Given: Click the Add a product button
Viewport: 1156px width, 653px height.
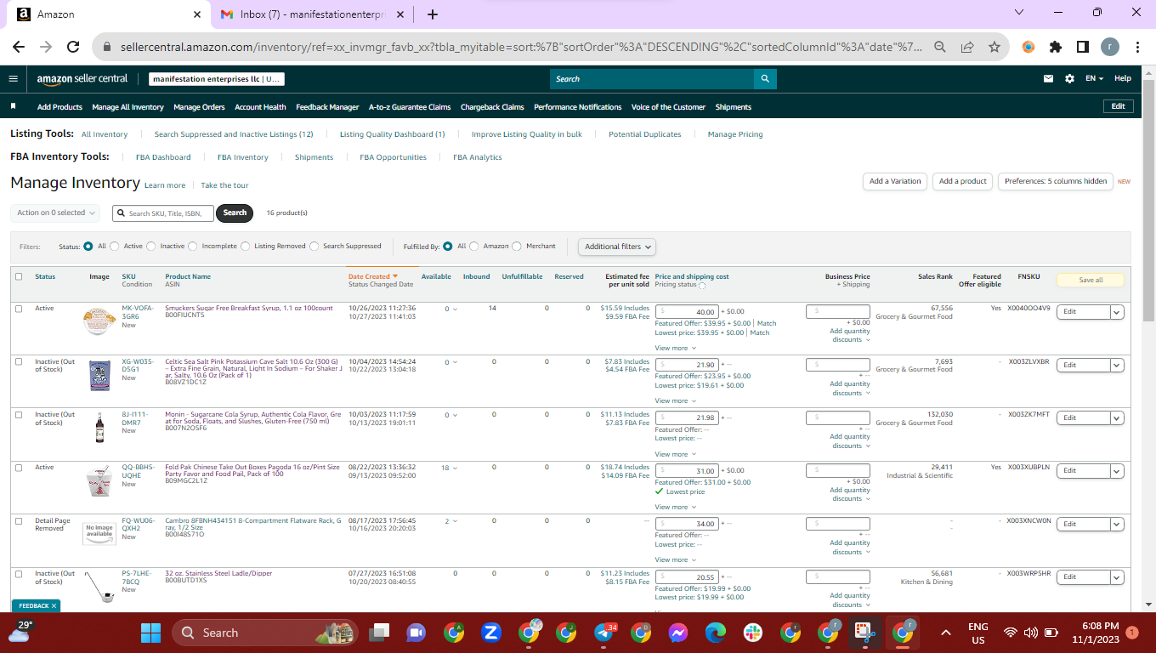Looking at the screenshot, I should pyautogui.click(x=963, y=181).
